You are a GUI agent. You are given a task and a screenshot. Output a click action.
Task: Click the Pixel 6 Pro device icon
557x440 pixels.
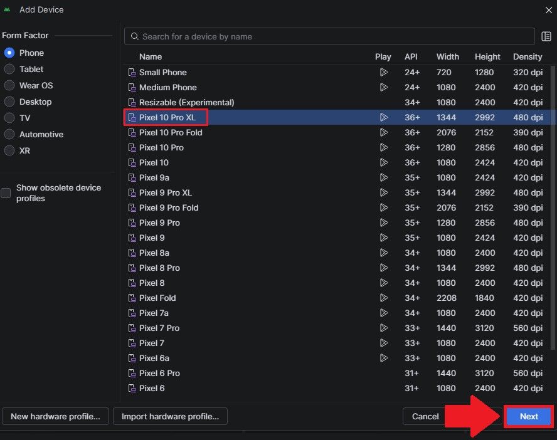coord(132,374)
